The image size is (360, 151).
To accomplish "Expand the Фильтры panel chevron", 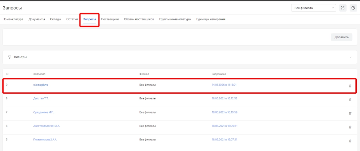I will coord(351,57).
